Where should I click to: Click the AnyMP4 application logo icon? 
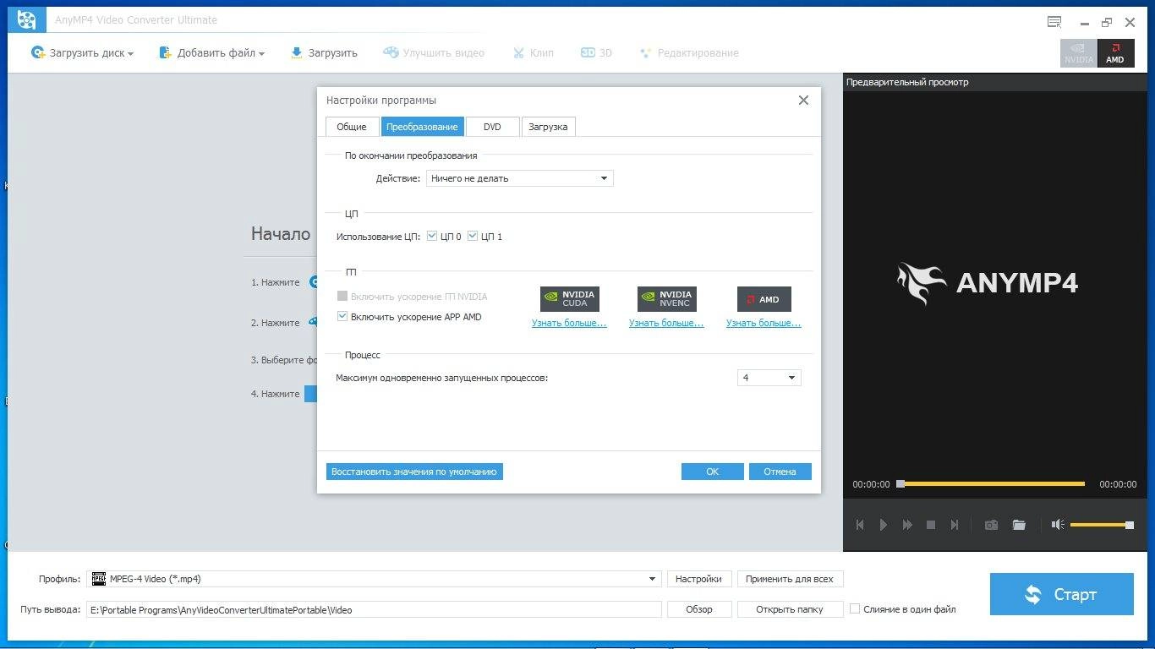click(26, 19)
